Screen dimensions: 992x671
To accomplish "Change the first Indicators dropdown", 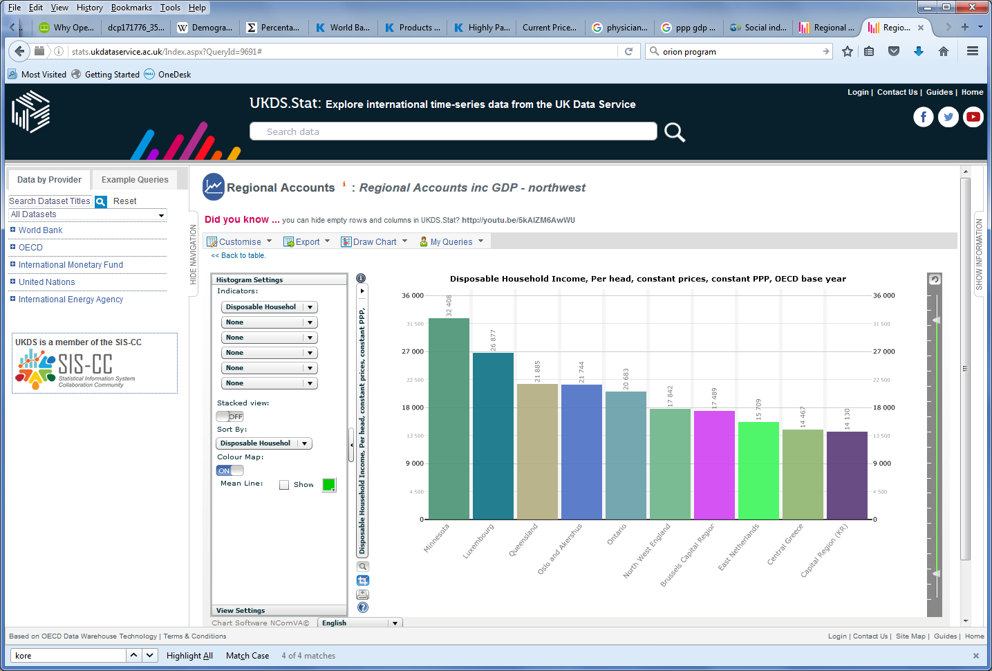I will [x=269, y=306].
